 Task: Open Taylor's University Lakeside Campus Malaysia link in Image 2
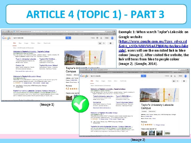pyautogui.click(x=112, y=127)
